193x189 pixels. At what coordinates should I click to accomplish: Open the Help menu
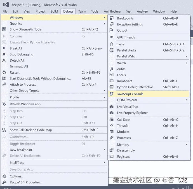173,11
